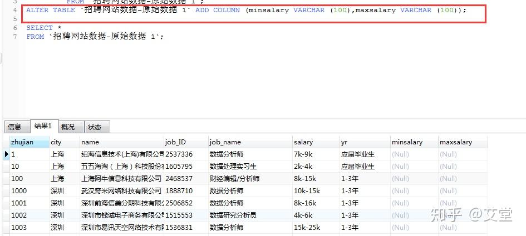Select salary cell 7k-9k
Screen dimensions: 526x236
click(x=316, y=154)
